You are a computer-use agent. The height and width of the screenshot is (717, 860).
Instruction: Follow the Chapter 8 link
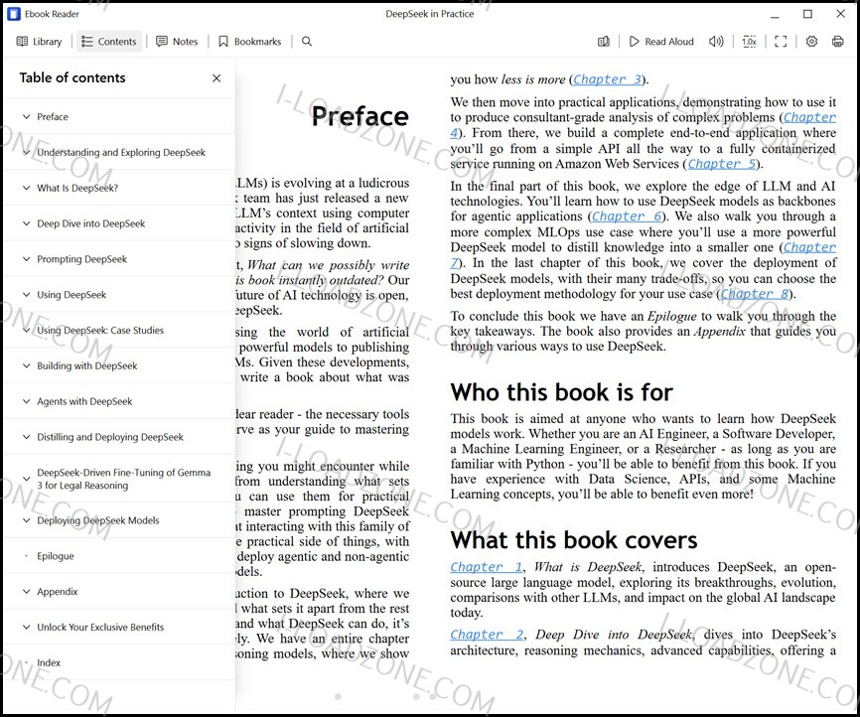[754, 294]
